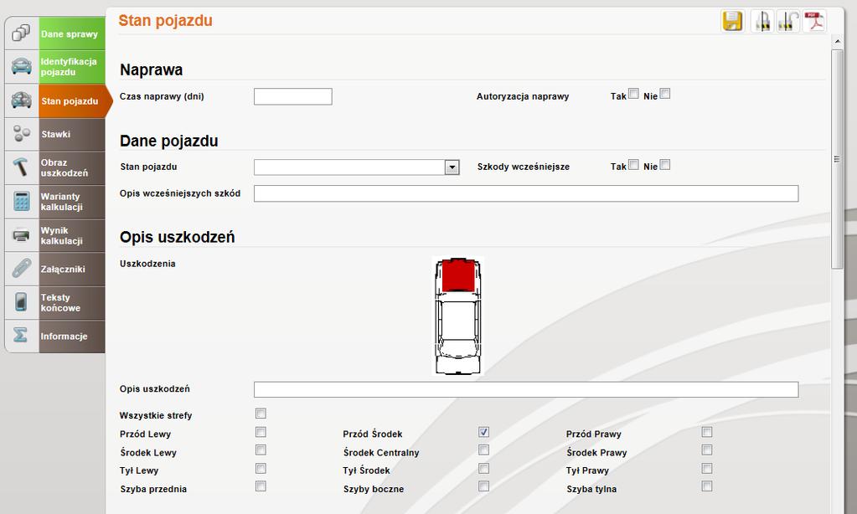Tick the Szyby boczne checkbox
857x514 pixels.
click(x=483, y=486)
